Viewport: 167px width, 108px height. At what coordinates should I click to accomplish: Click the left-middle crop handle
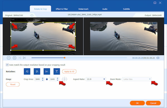point(11,36)
